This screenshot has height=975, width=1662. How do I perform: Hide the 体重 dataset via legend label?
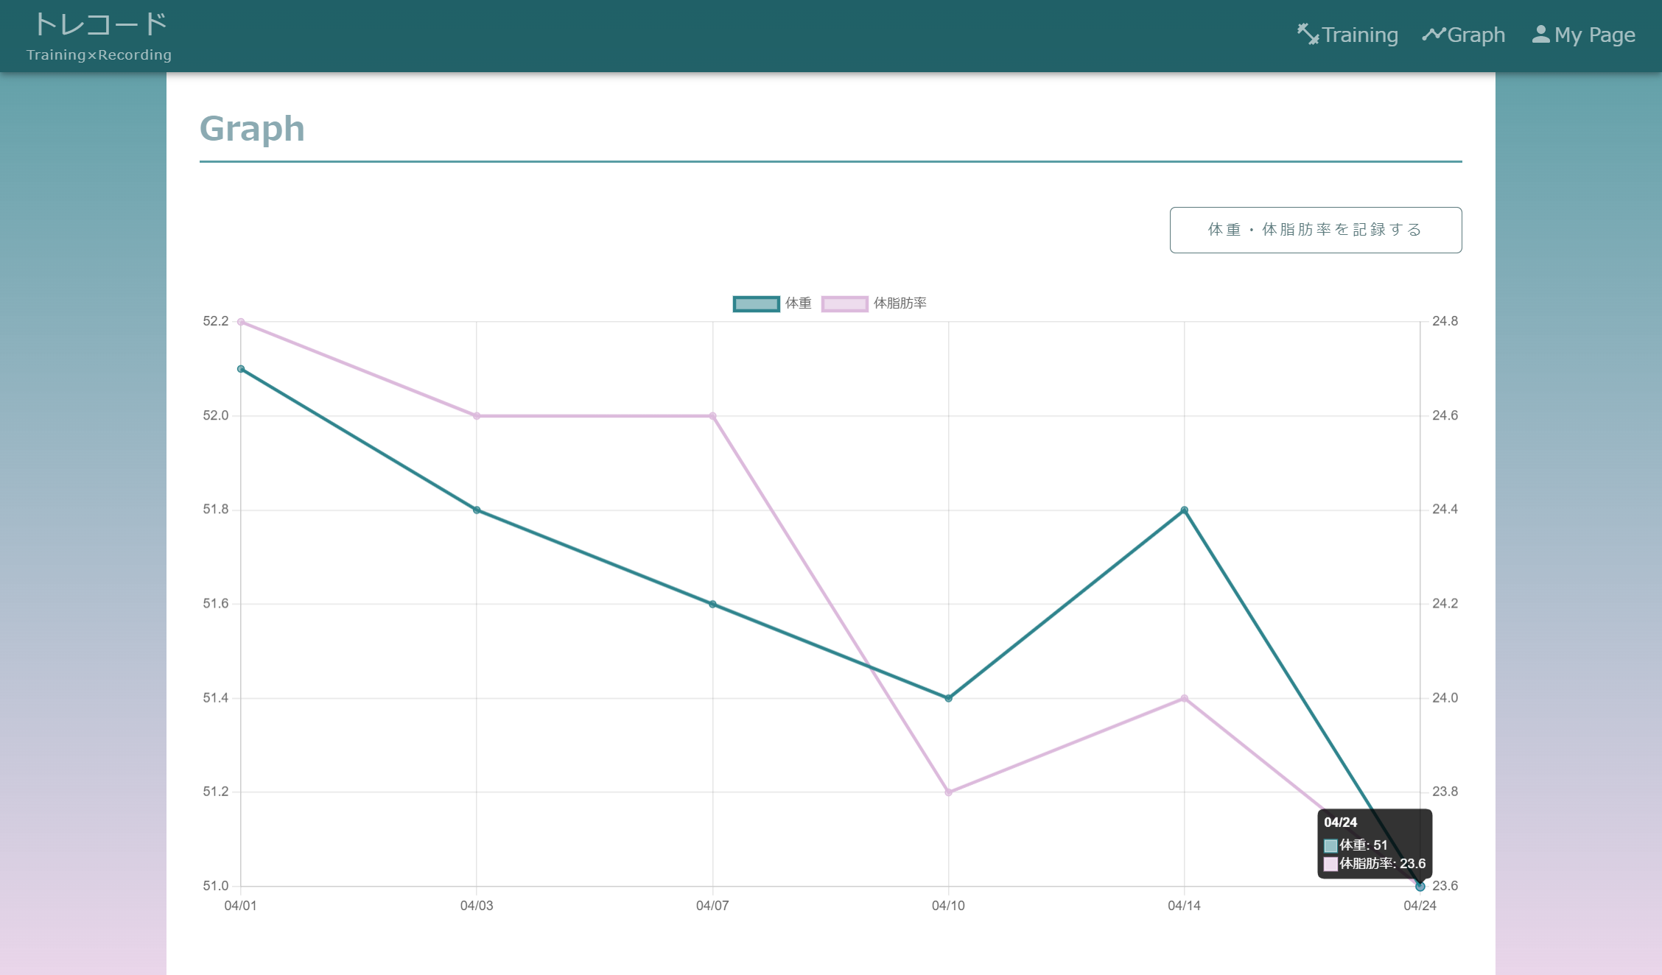coord(798,303)
